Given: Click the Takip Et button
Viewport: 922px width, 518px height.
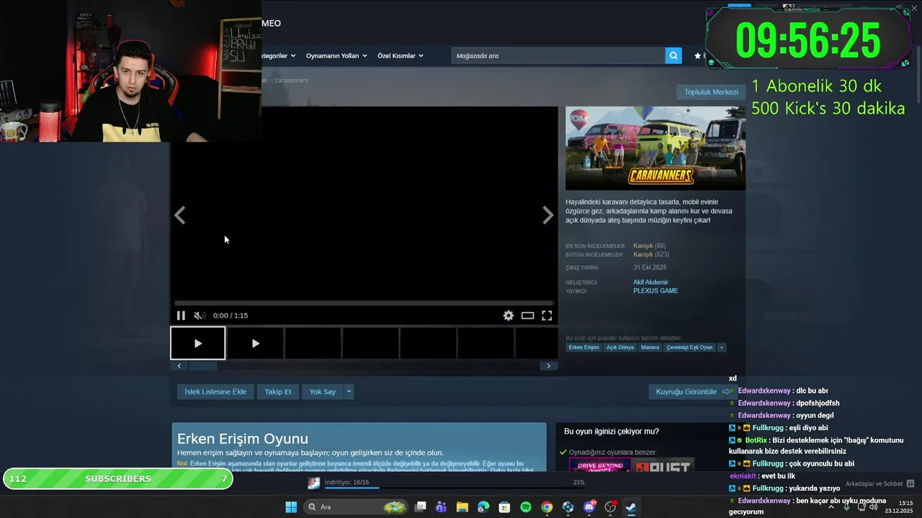Looking at the screenshot, I should [x=278, y=391].
